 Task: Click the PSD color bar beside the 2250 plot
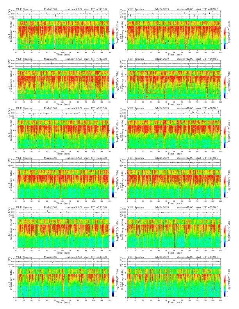click(x=225, y=236)
